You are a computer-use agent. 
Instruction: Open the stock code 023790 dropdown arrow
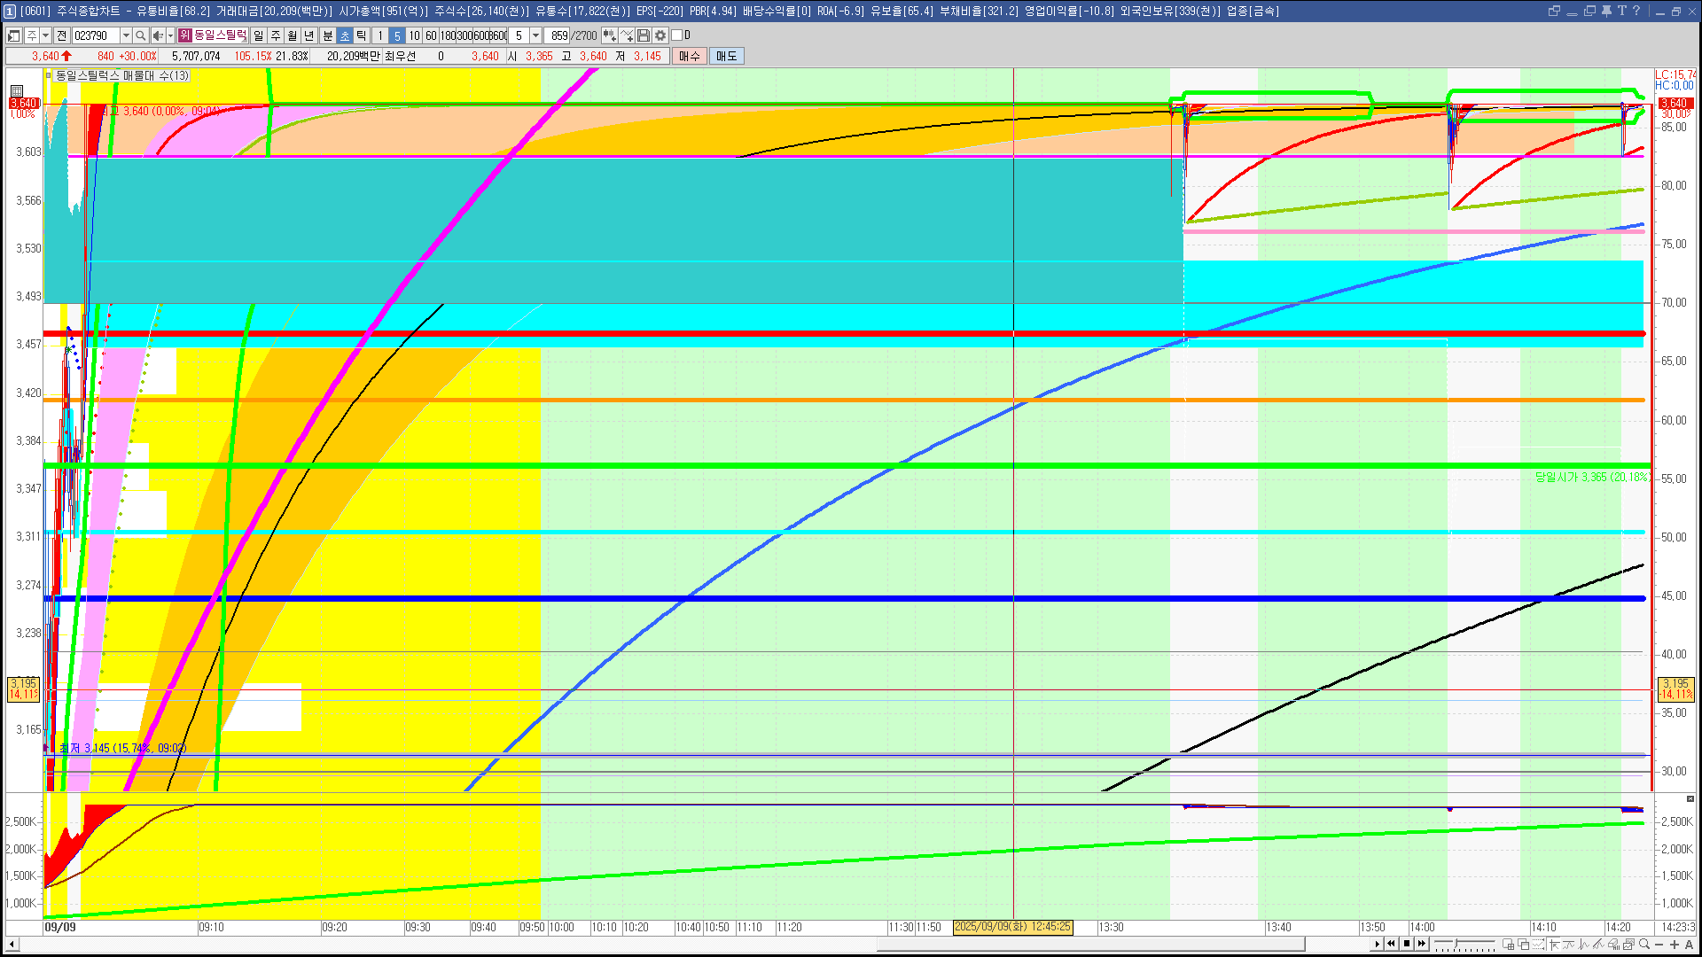click(x=126, y=35)
